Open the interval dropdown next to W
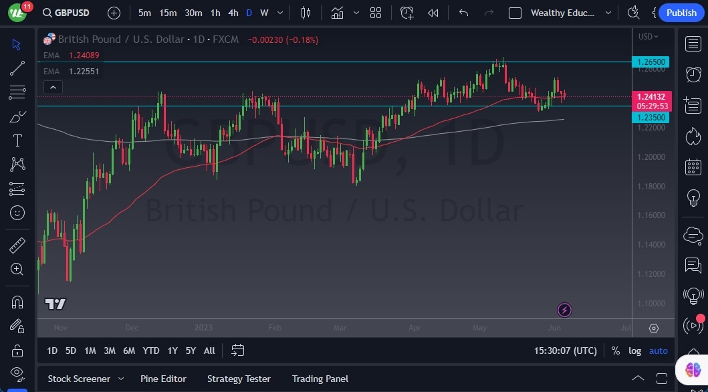Screen dimensions: 708x392 pyautogui.click(x=279, y=12)
